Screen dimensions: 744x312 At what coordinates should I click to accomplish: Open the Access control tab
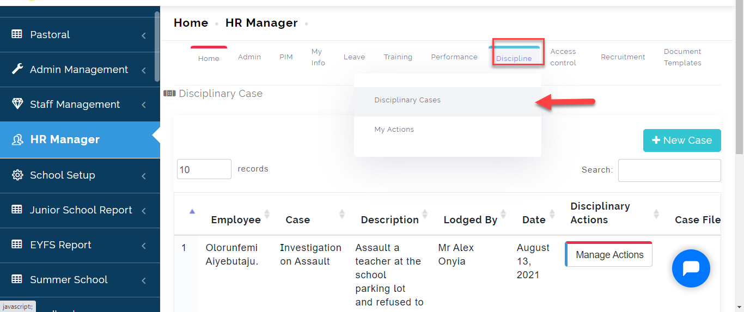coord(563,57)
